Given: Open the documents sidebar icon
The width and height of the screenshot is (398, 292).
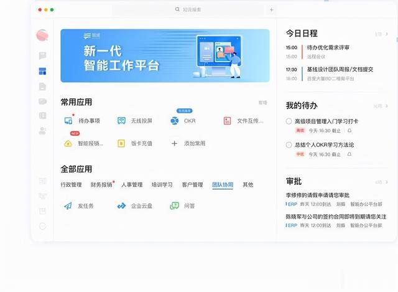Looking at the screenshot, I should coord(42,87).
